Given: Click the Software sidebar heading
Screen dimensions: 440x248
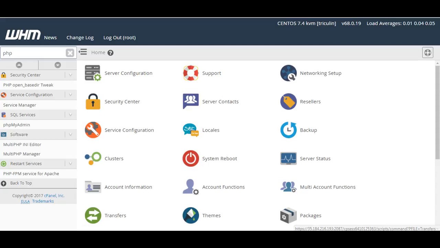Looking at the screenshot, I should click(x=19, y=134).
